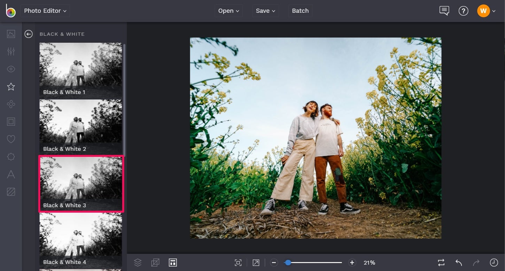Image resolution: width=505 pixels, height=271 pixels.
Task: Select the Text tool
Action: click(x=10, y=174)
